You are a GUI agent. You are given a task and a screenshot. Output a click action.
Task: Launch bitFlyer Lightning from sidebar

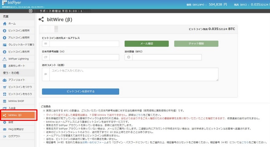pos(17,59)
